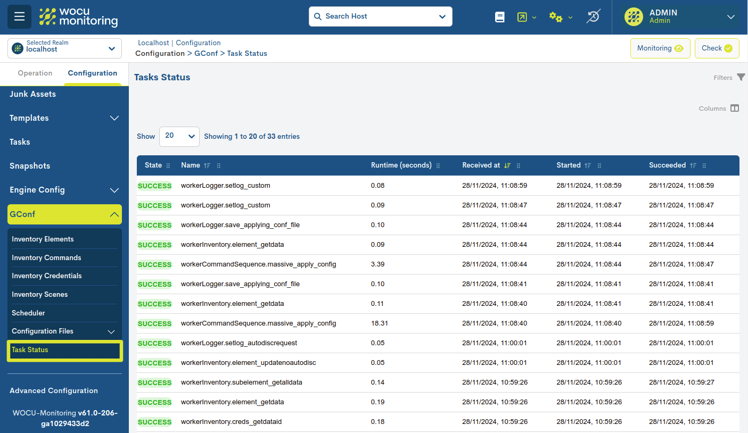Click workerInventory.subelement_getalldata row name
Image resolution: width=748 pixels, height=433 pixels.
click(242, 382)
